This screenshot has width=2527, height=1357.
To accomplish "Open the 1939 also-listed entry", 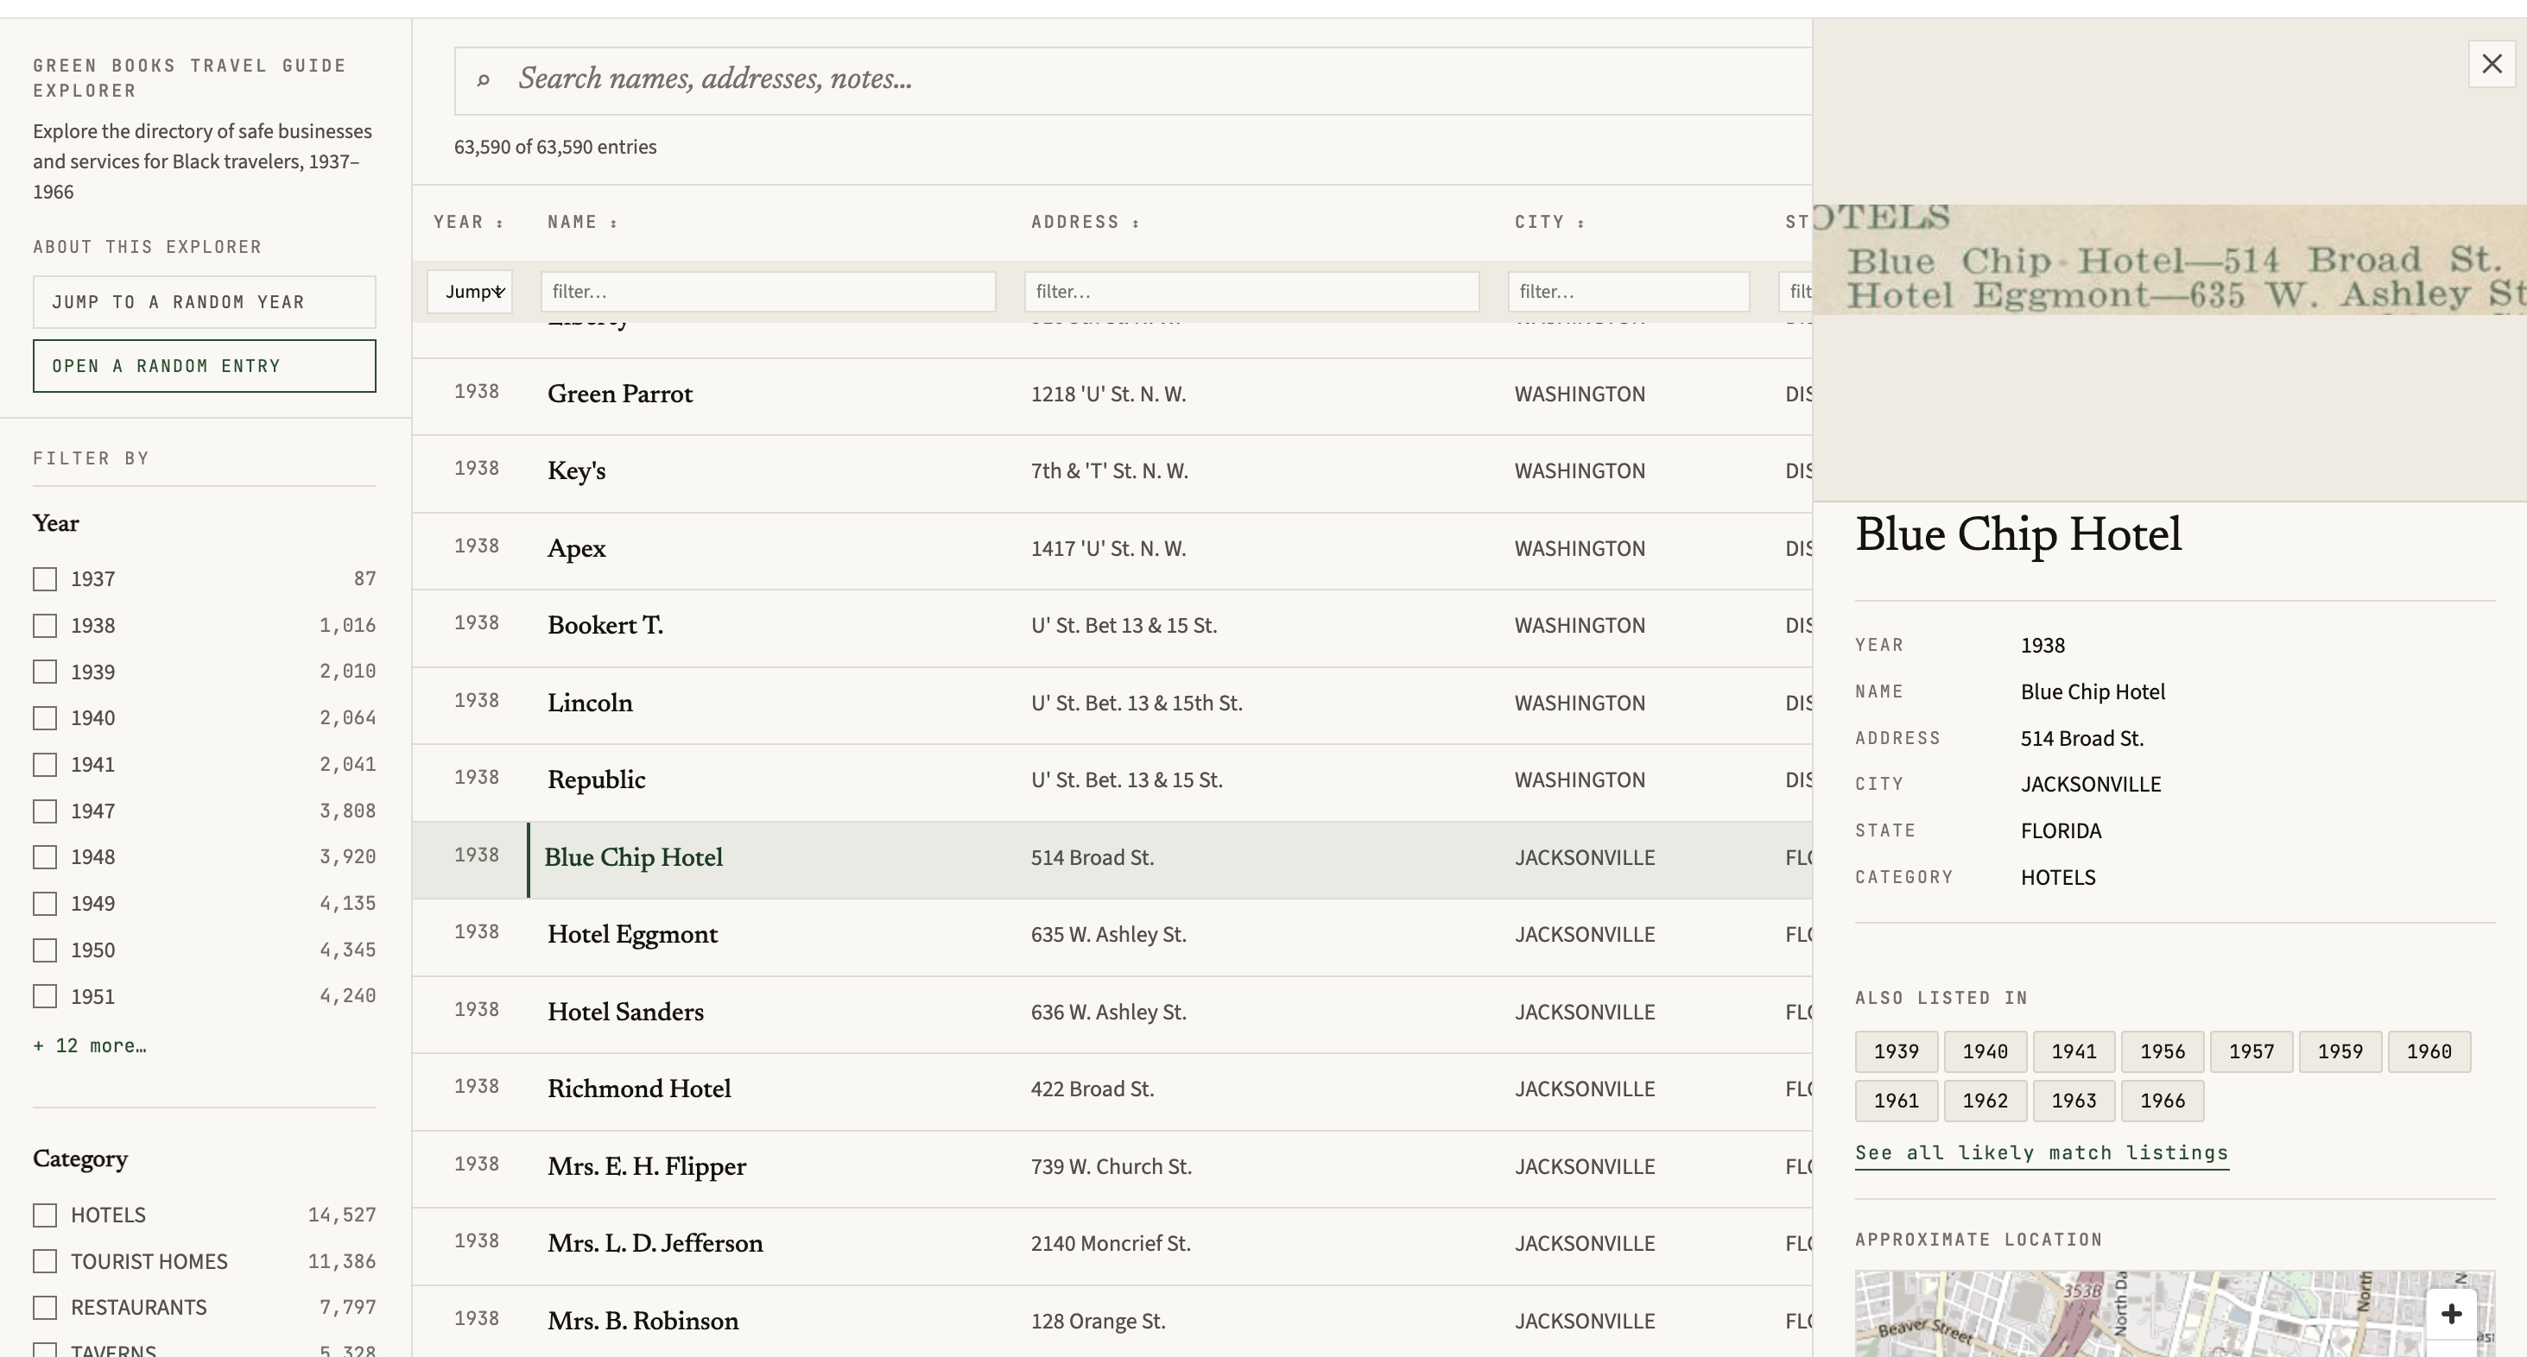I will [x=1897, y=1052].
